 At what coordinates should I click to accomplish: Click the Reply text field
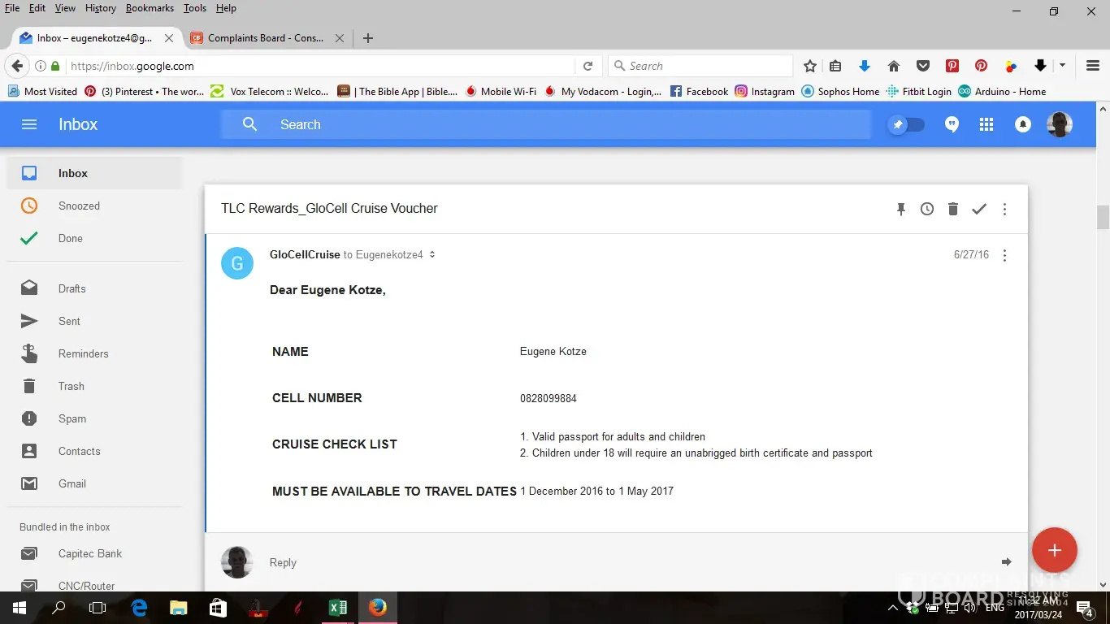tap(569, 562)
